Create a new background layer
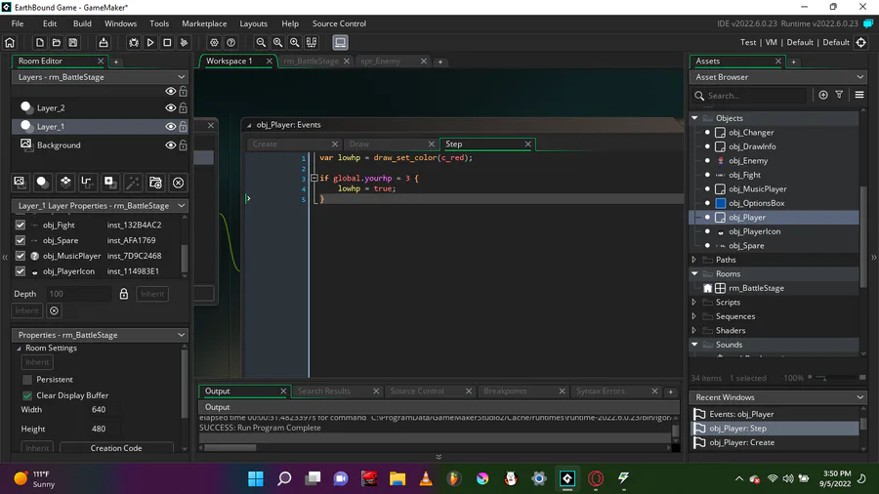The image size is (879, 494). pyautogui.click(x=20, y=182)
